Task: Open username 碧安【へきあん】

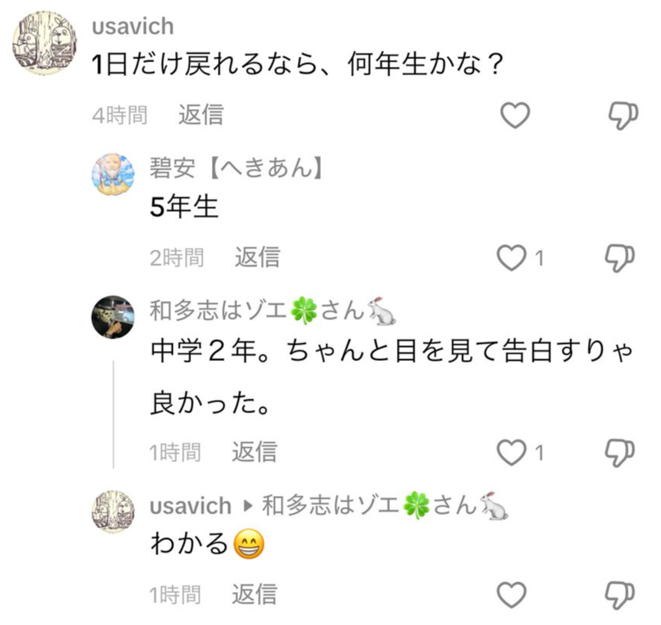Action: click(x=236, y=168)
